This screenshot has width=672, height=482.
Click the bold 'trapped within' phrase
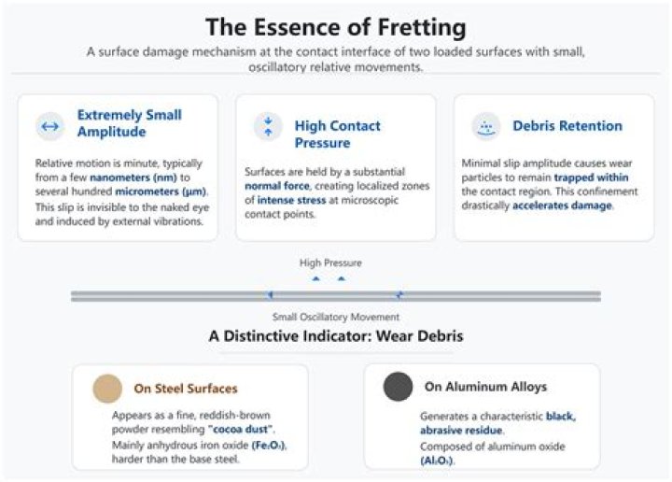(591, 177)
